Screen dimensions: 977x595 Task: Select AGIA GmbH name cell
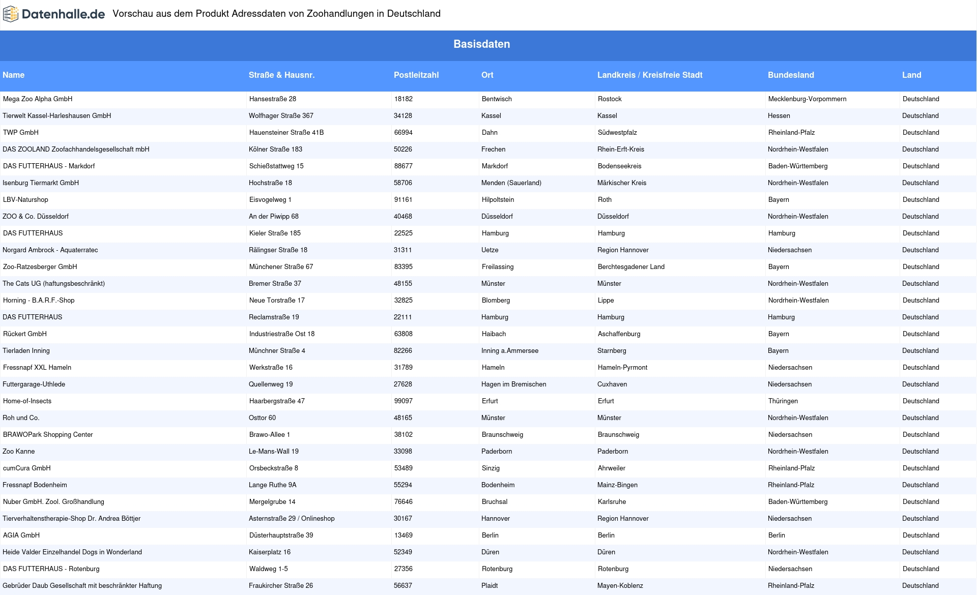[21, 535]
